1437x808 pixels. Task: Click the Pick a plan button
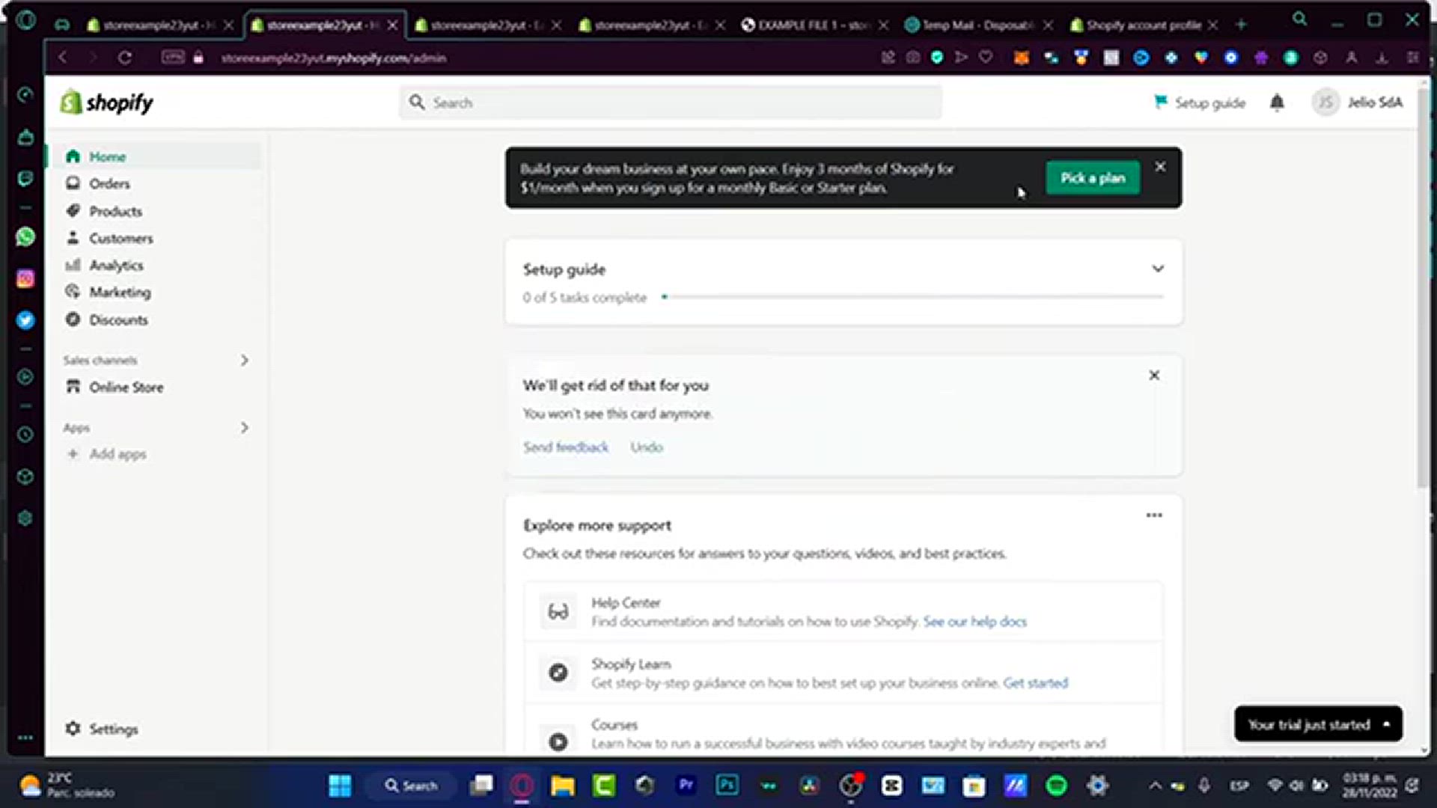(x=1092, y=178)
